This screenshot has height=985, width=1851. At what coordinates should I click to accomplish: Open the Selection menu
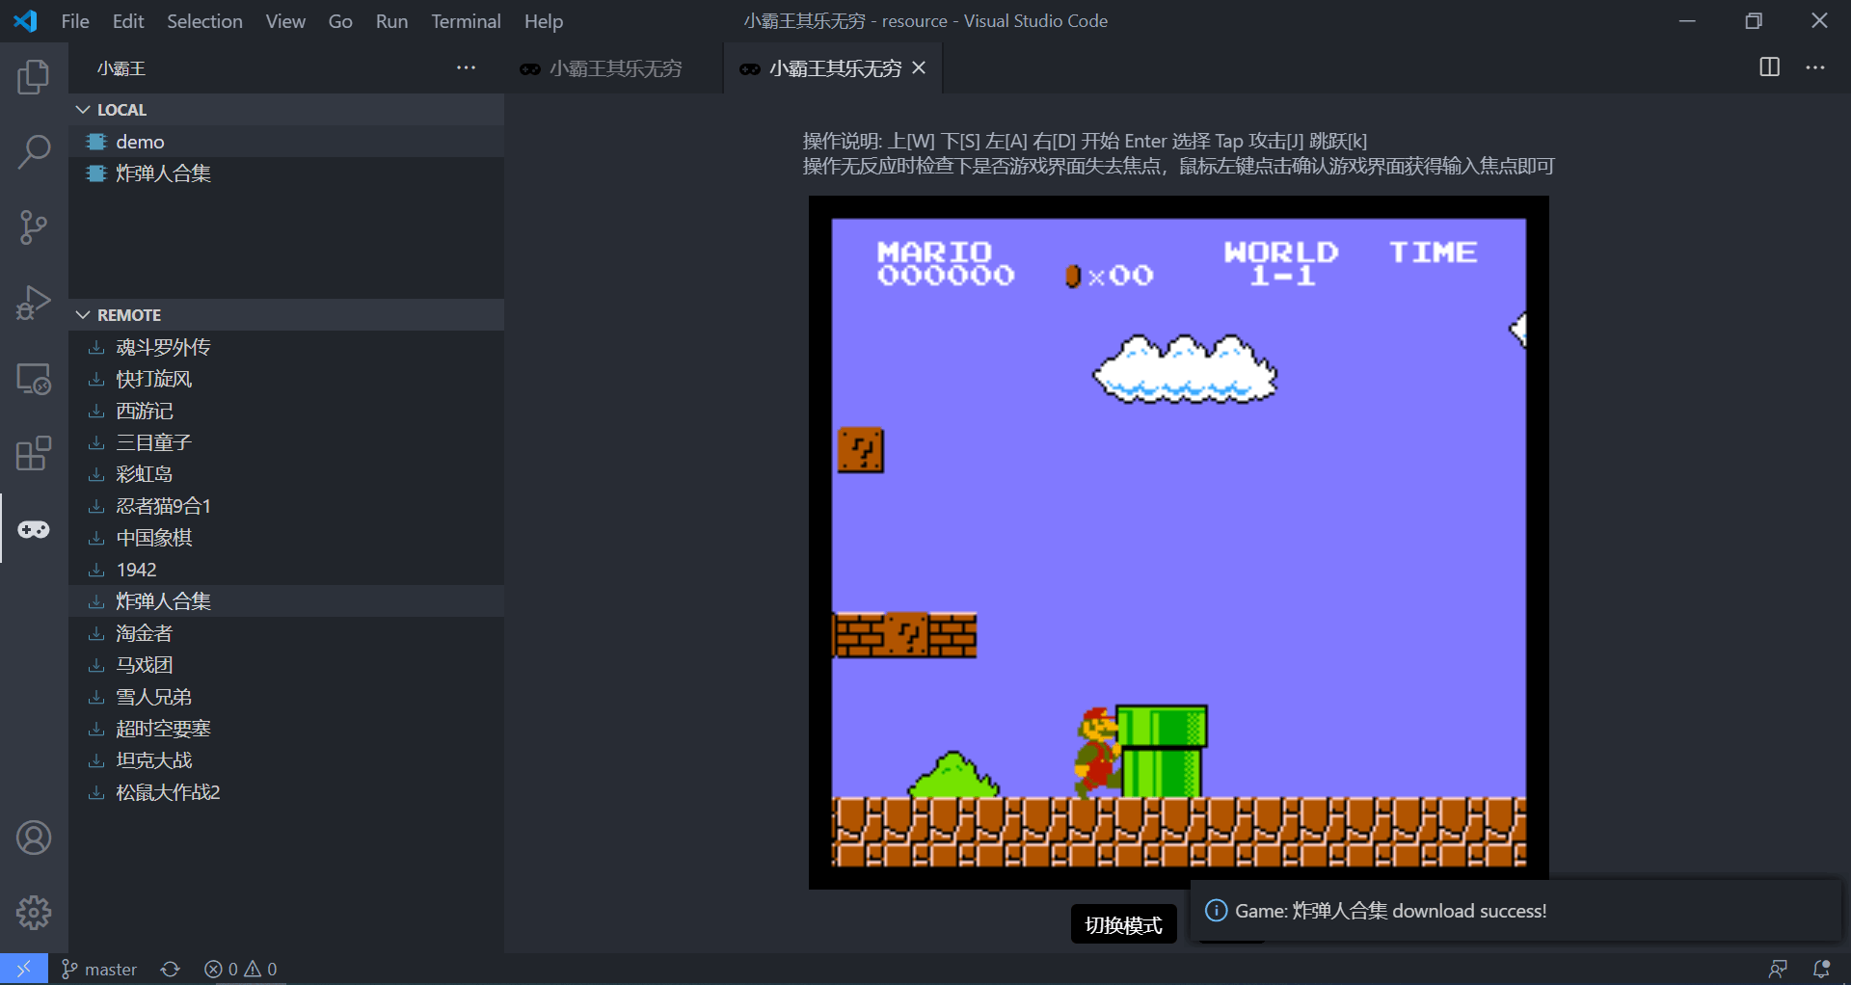204,20
